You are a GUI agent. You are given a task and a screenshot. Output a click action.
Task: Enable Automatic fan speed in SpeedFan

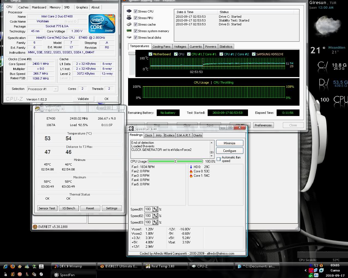[218, 159]
